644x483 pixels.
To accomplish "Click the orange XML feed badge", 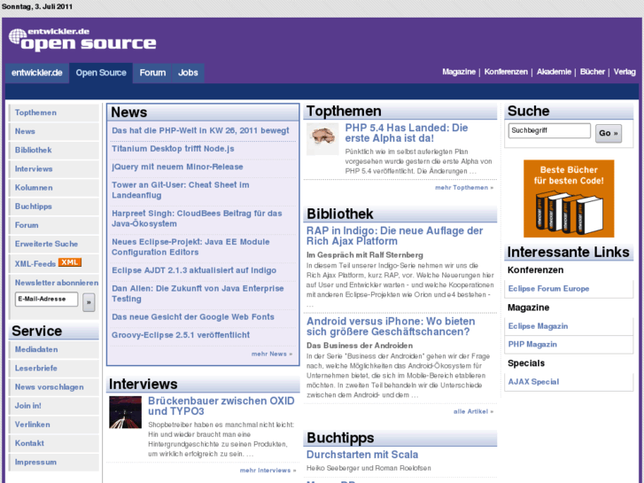I will pyautogui.click(x=69, y=262).
